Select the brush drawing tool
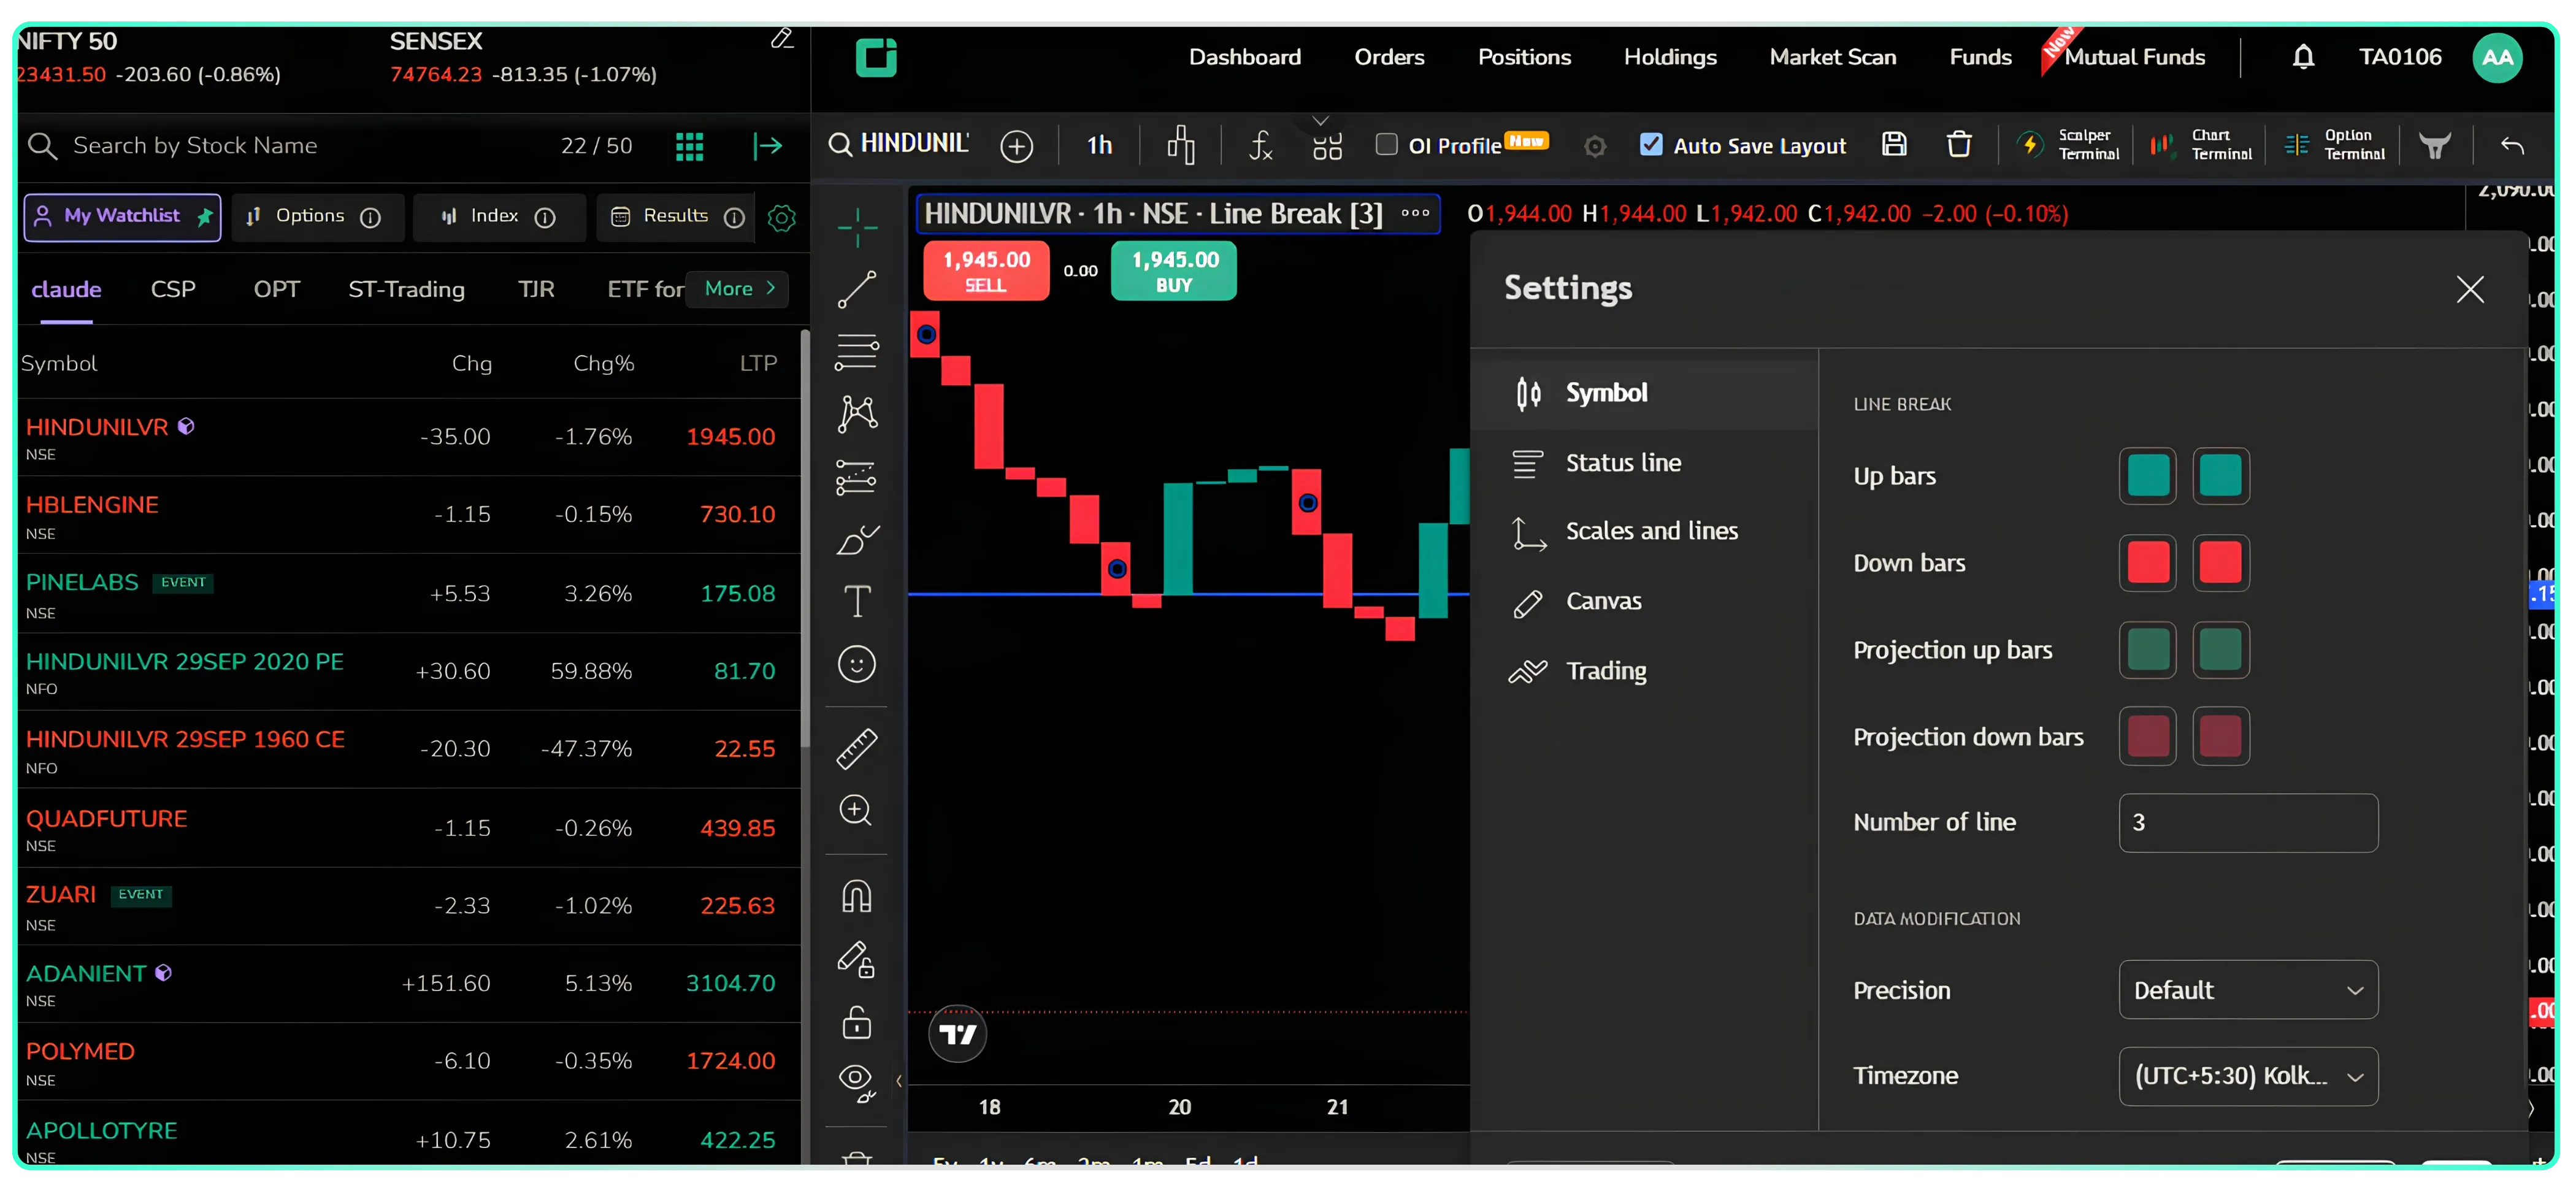 (x=857, y=540)
